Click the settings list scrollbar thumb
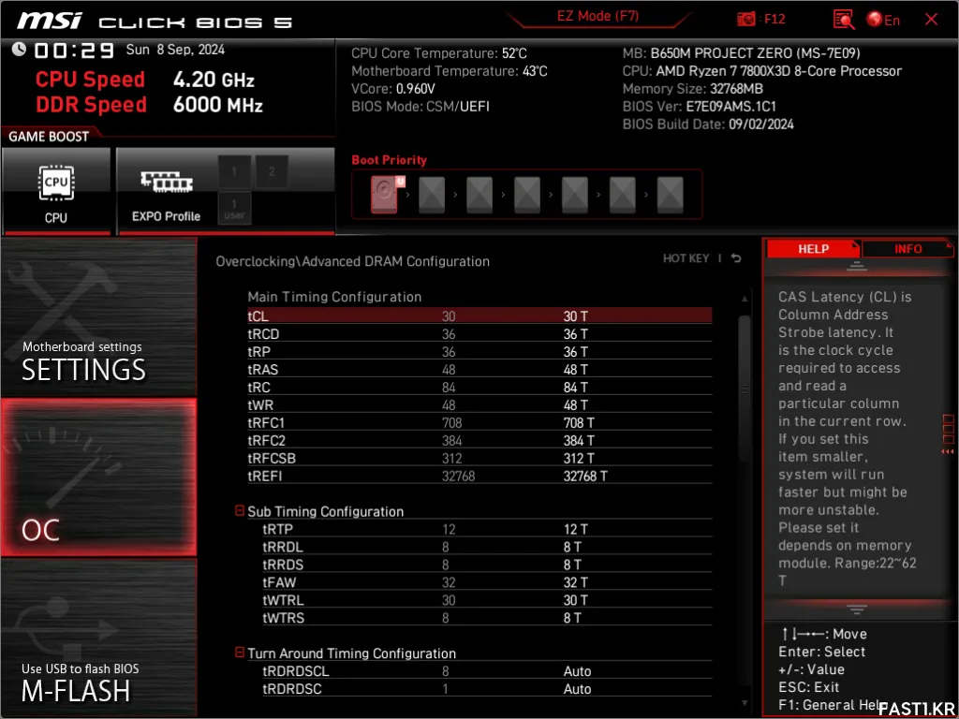Viewport: 959px width, 719px height. click(745, 389)
